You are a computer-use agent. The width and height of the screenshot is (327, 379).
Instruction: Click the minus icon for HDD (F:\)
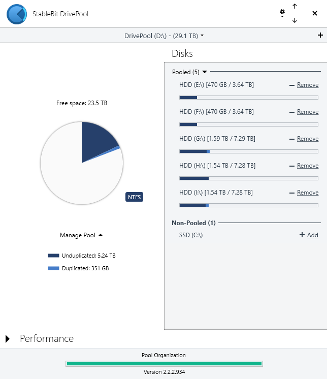(x=292, y=112)
